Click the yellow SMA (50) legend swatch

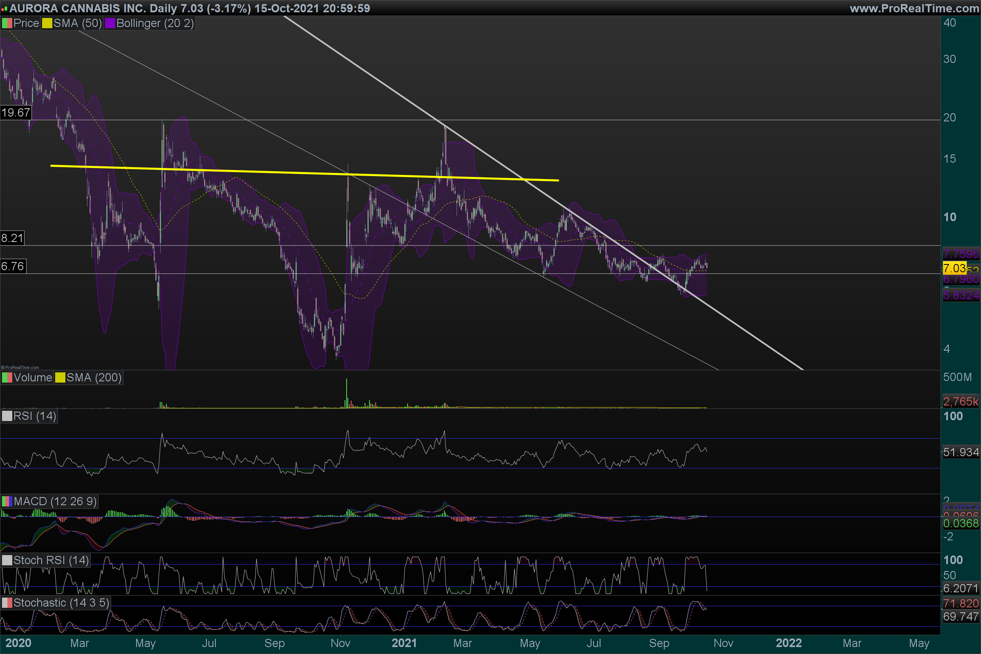(x=47, y=23)
